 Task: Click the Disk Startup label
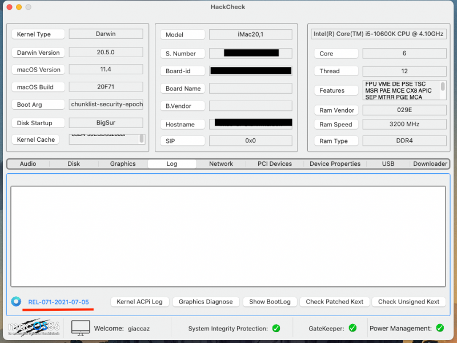point(38,123)
